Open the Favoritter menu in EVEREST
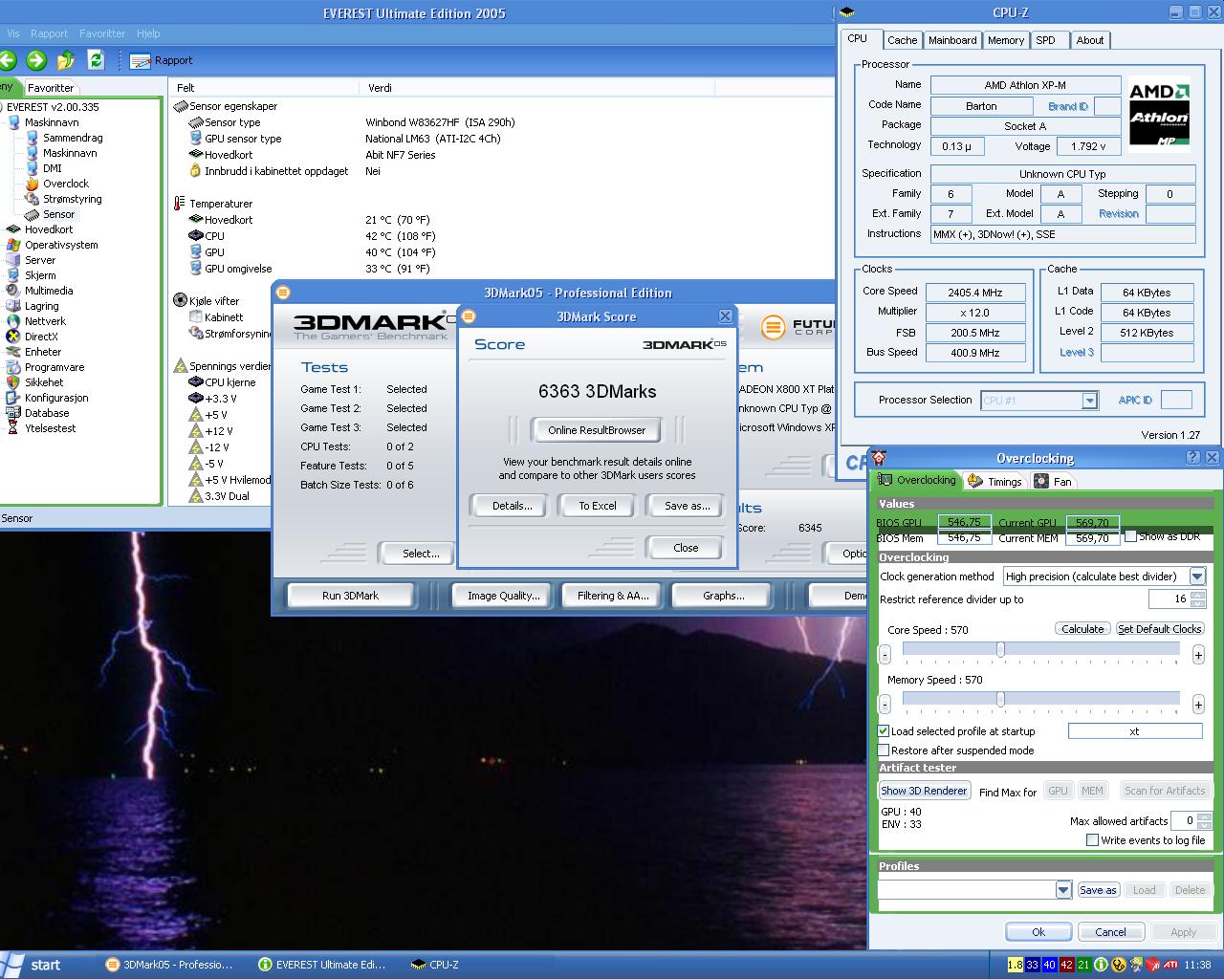Screen dimensions: 1224x979 (x=102, y=33)
